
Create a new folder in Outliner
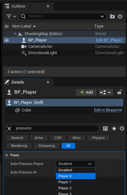tap(112, 16)
